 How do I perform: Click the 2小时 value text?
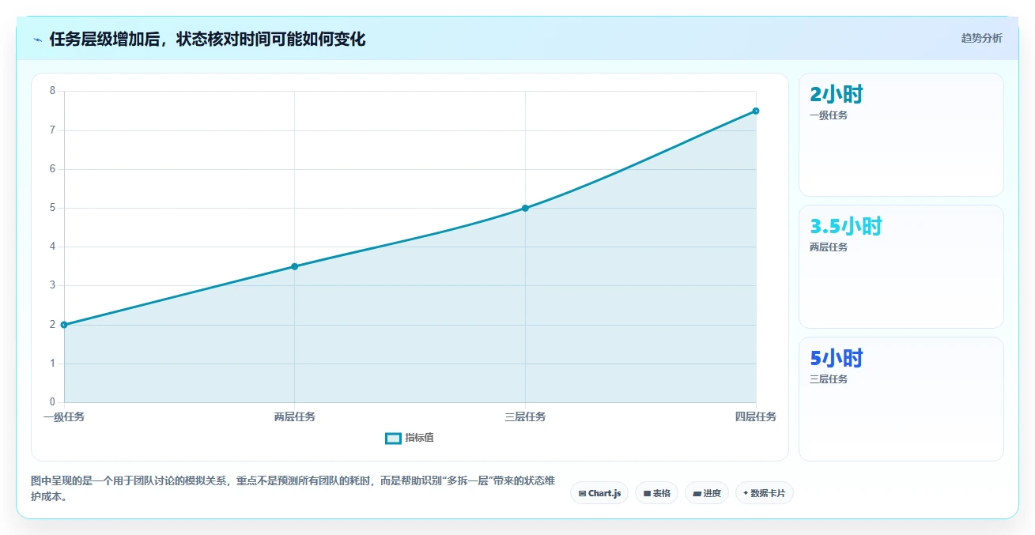coord(837,95)
